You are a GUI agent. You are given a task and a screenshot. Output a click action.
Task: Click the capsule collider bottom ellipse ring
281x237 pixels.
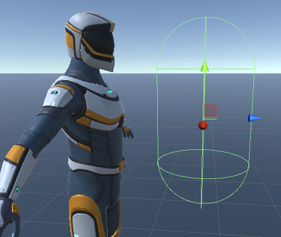pyautogui.click(x=203, y=164)
